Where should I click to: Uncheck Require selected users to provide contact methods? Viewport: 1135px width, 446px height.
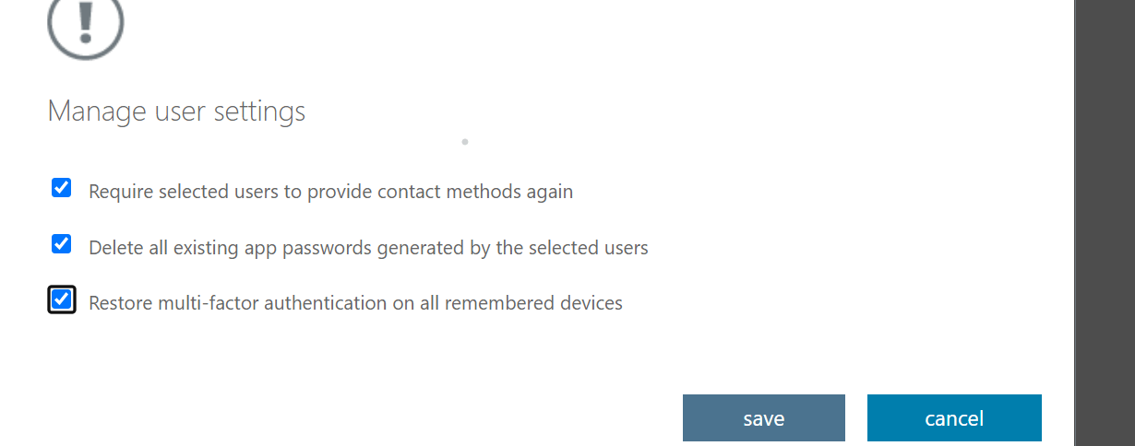[x=61, y=189]
